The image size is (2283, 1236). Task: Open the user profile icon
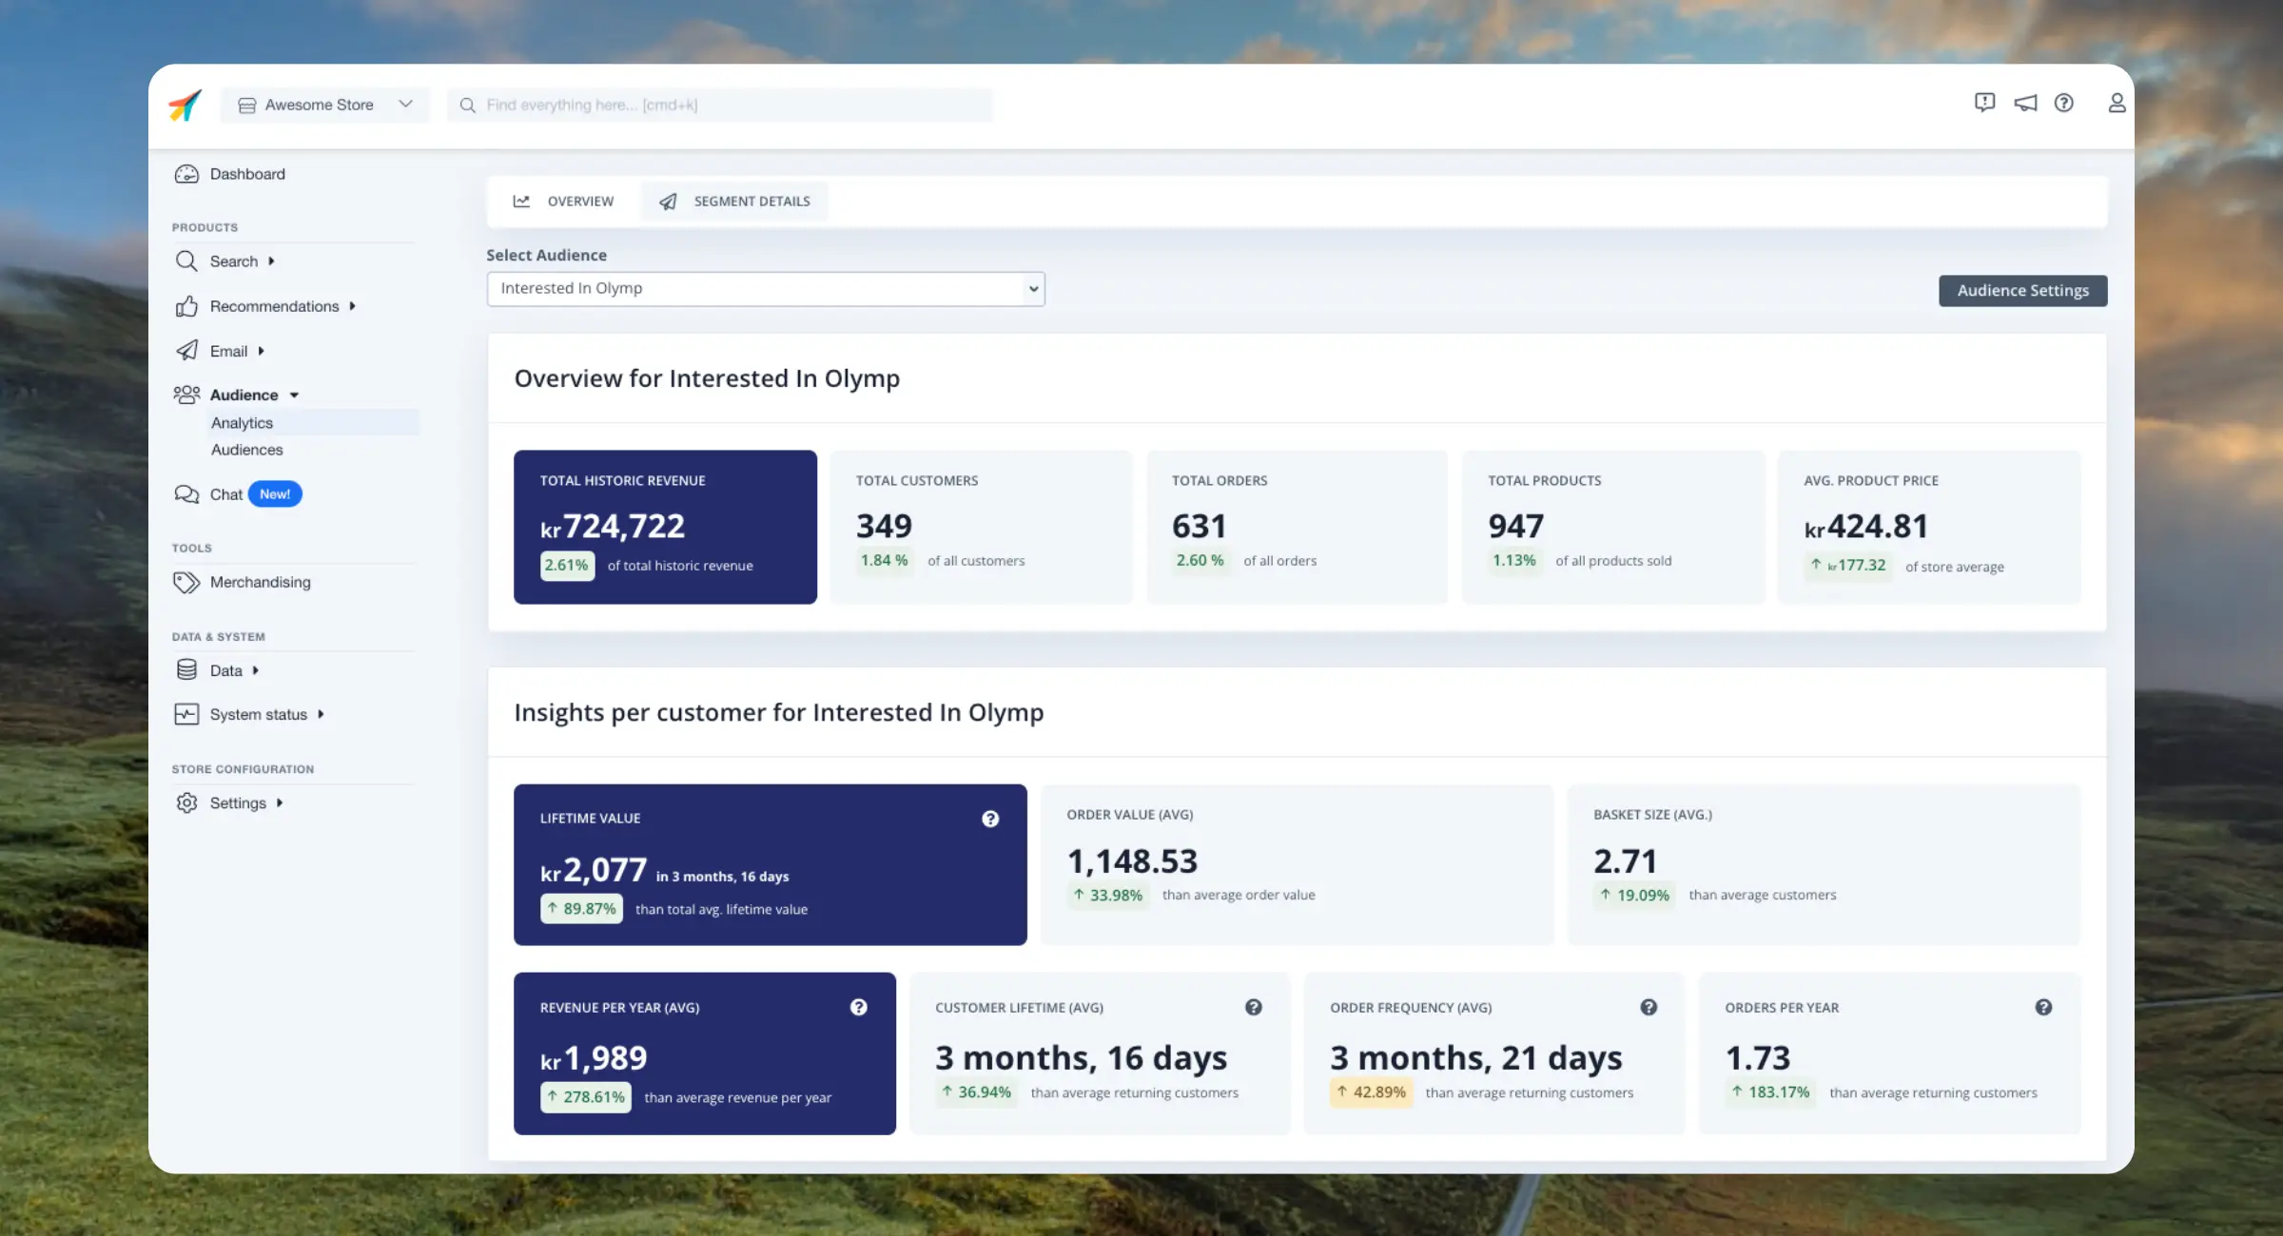[x=2117, y=103]
